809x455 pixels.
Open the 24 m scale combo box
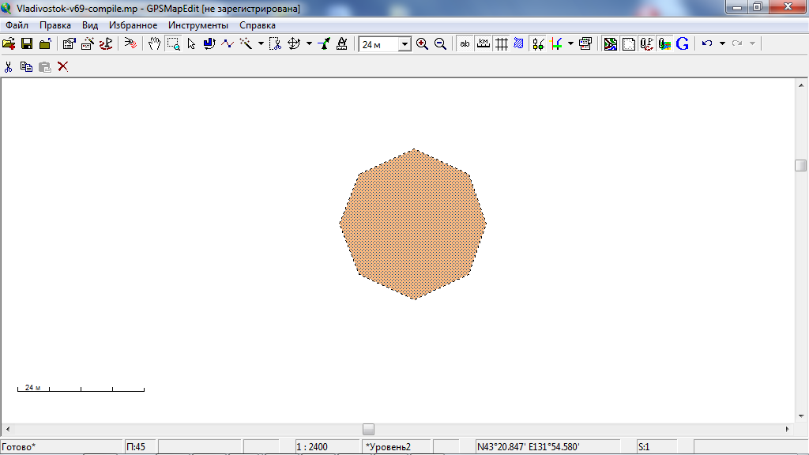(404, 45)
